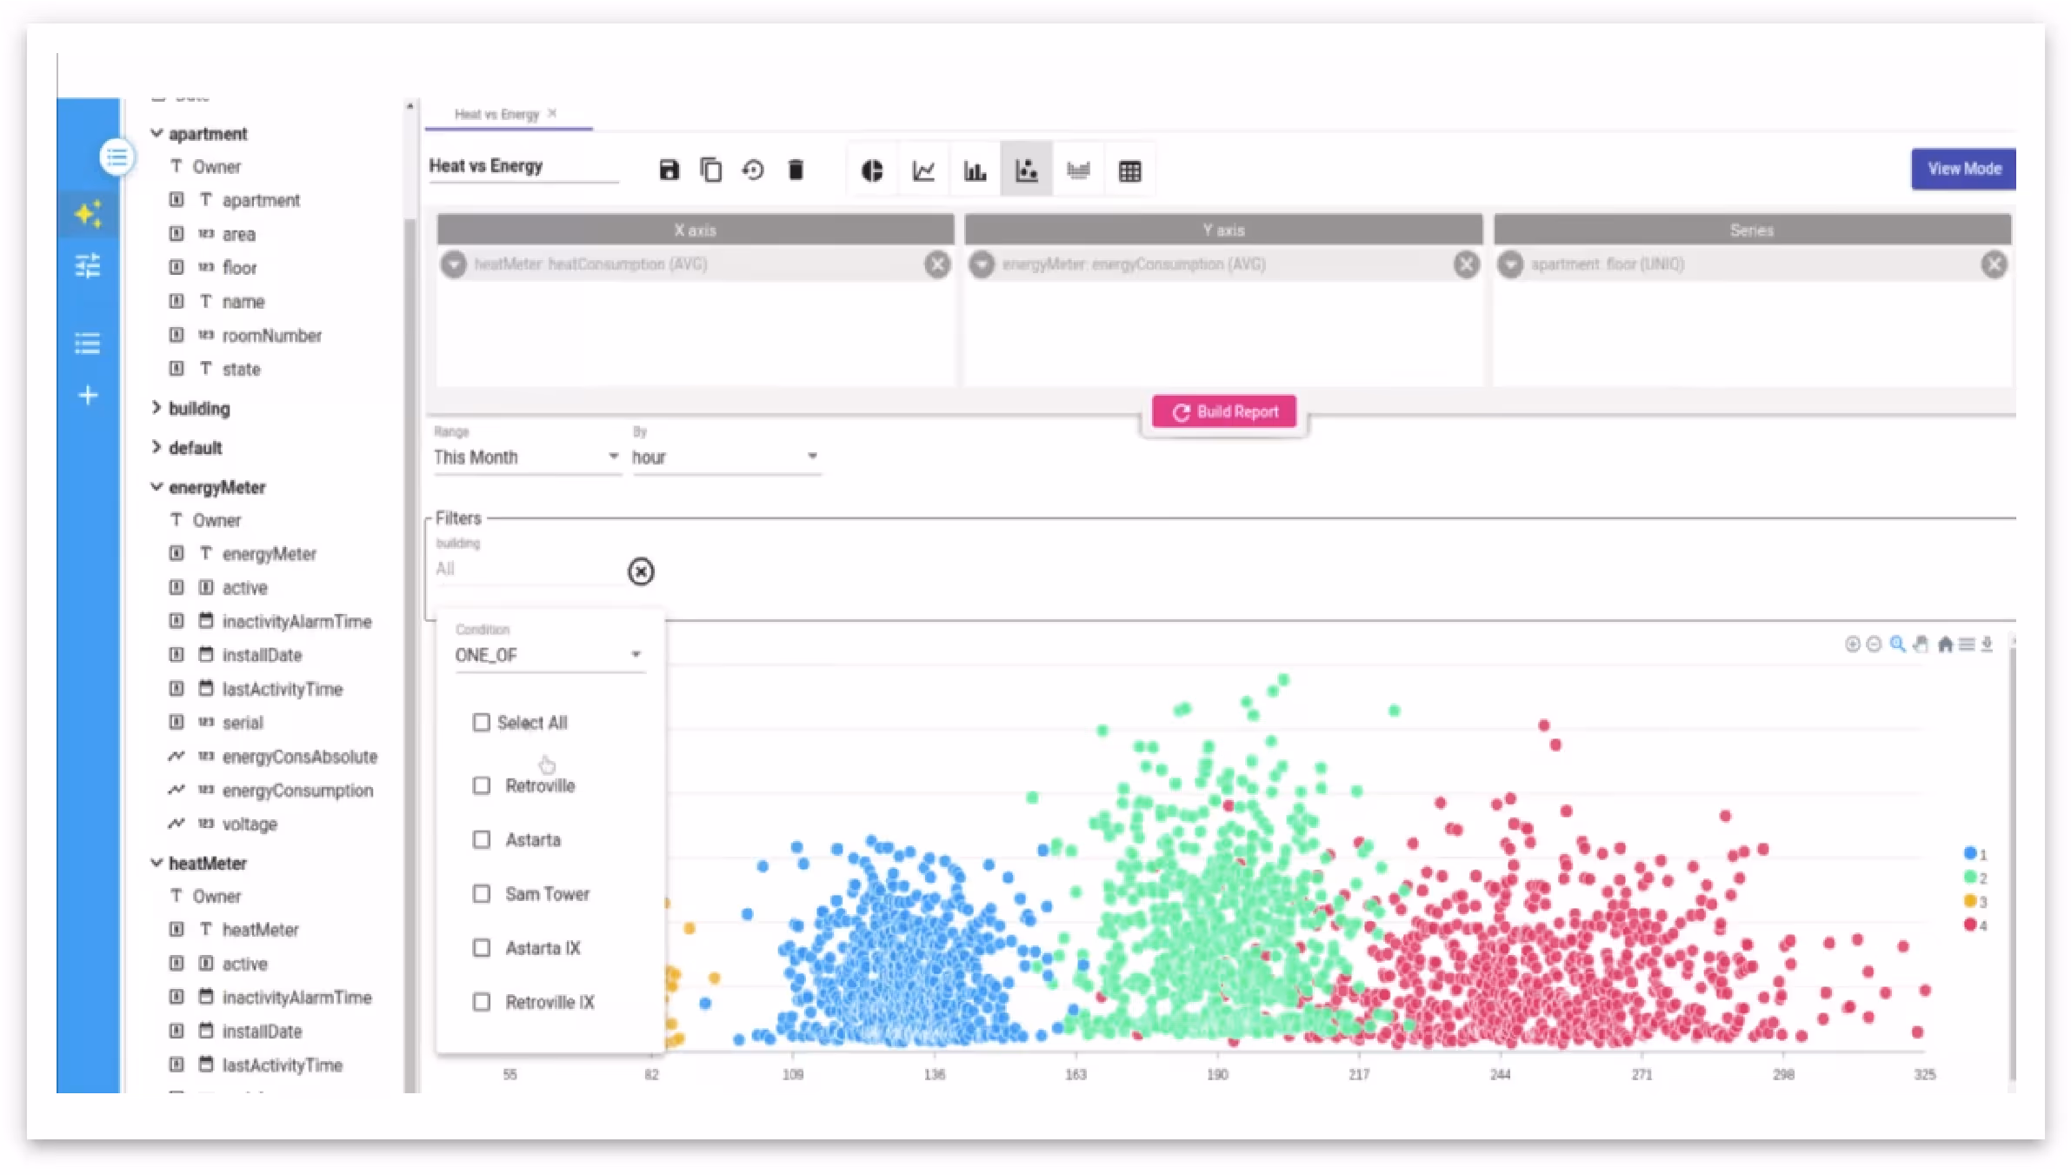Select the bar chart type icon

tap(975, 170)
